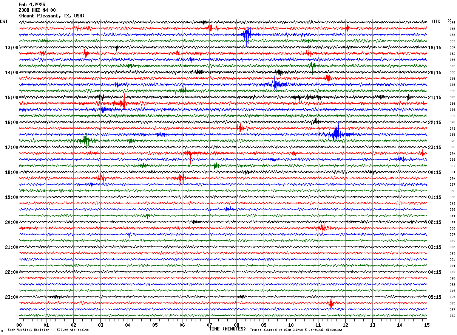
Task: Select minute tick "08" on the bottom axis
Action: pyautogui.click(x=236, y=325)
